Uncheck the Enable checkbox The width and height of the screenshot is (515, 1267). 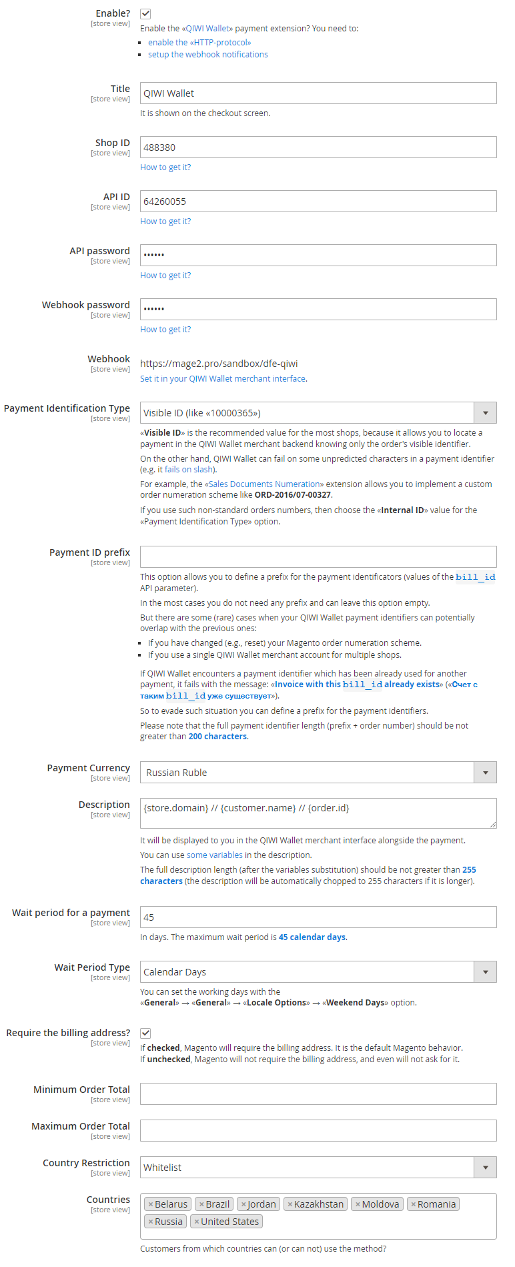pos(145,13)
